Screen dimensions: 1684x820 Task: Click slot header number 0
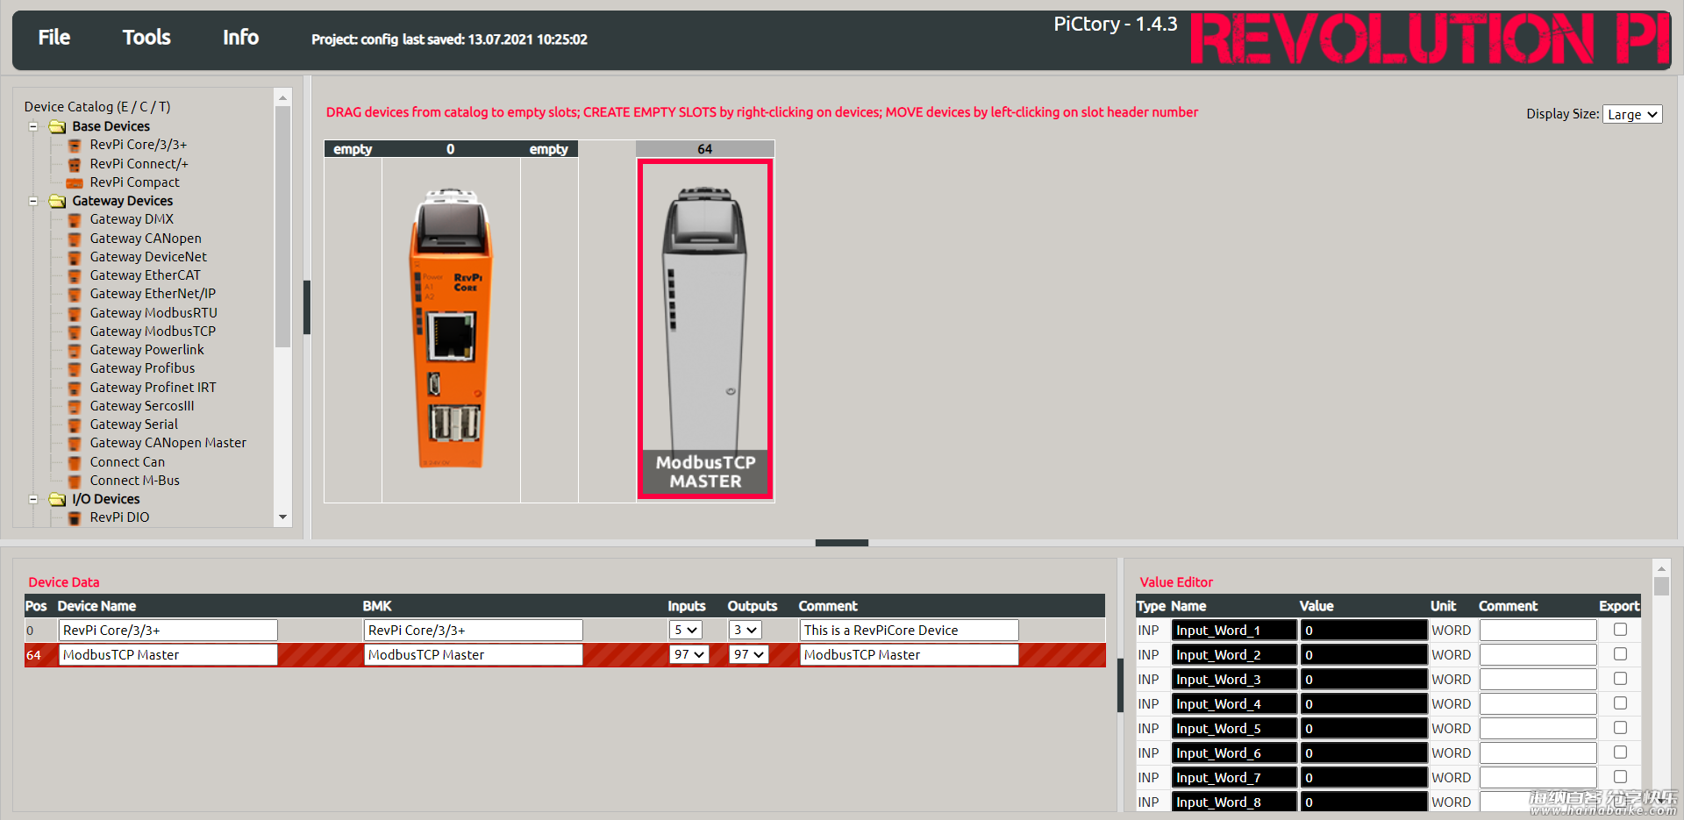pyautogui.click(x=451, y=149)
